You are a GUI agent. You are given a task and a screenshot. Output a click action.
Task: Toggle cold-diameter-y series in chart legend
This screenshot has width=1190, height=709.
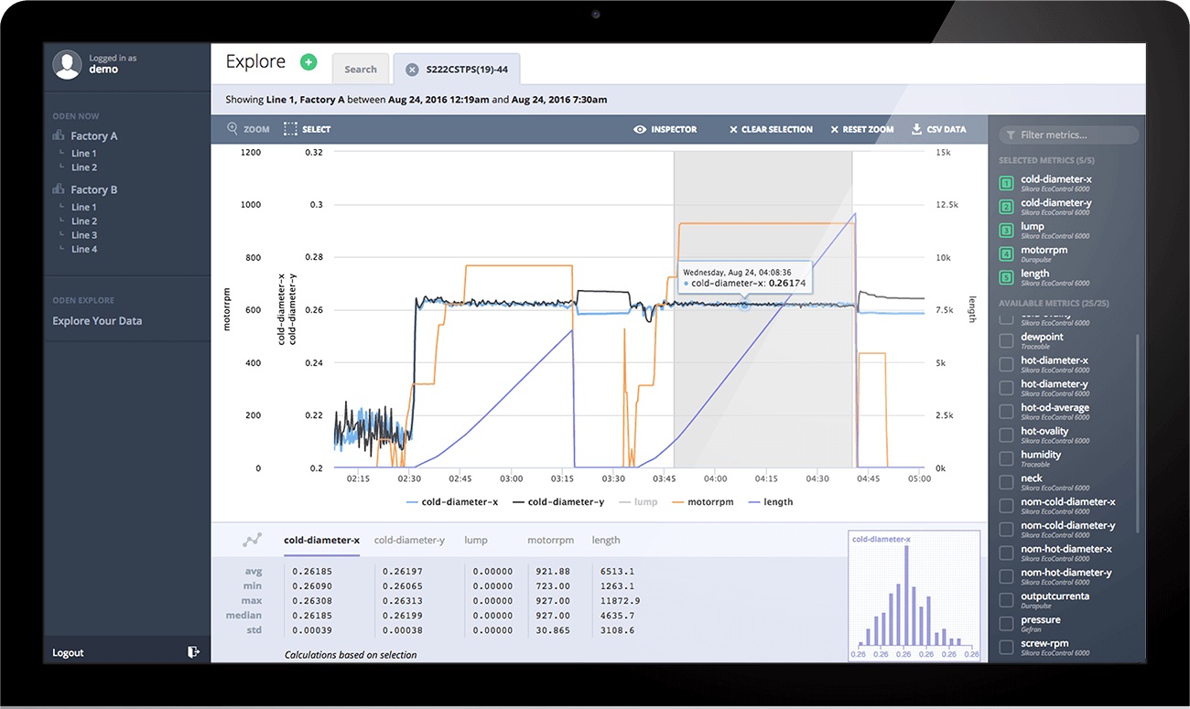[x=558, y=502]
